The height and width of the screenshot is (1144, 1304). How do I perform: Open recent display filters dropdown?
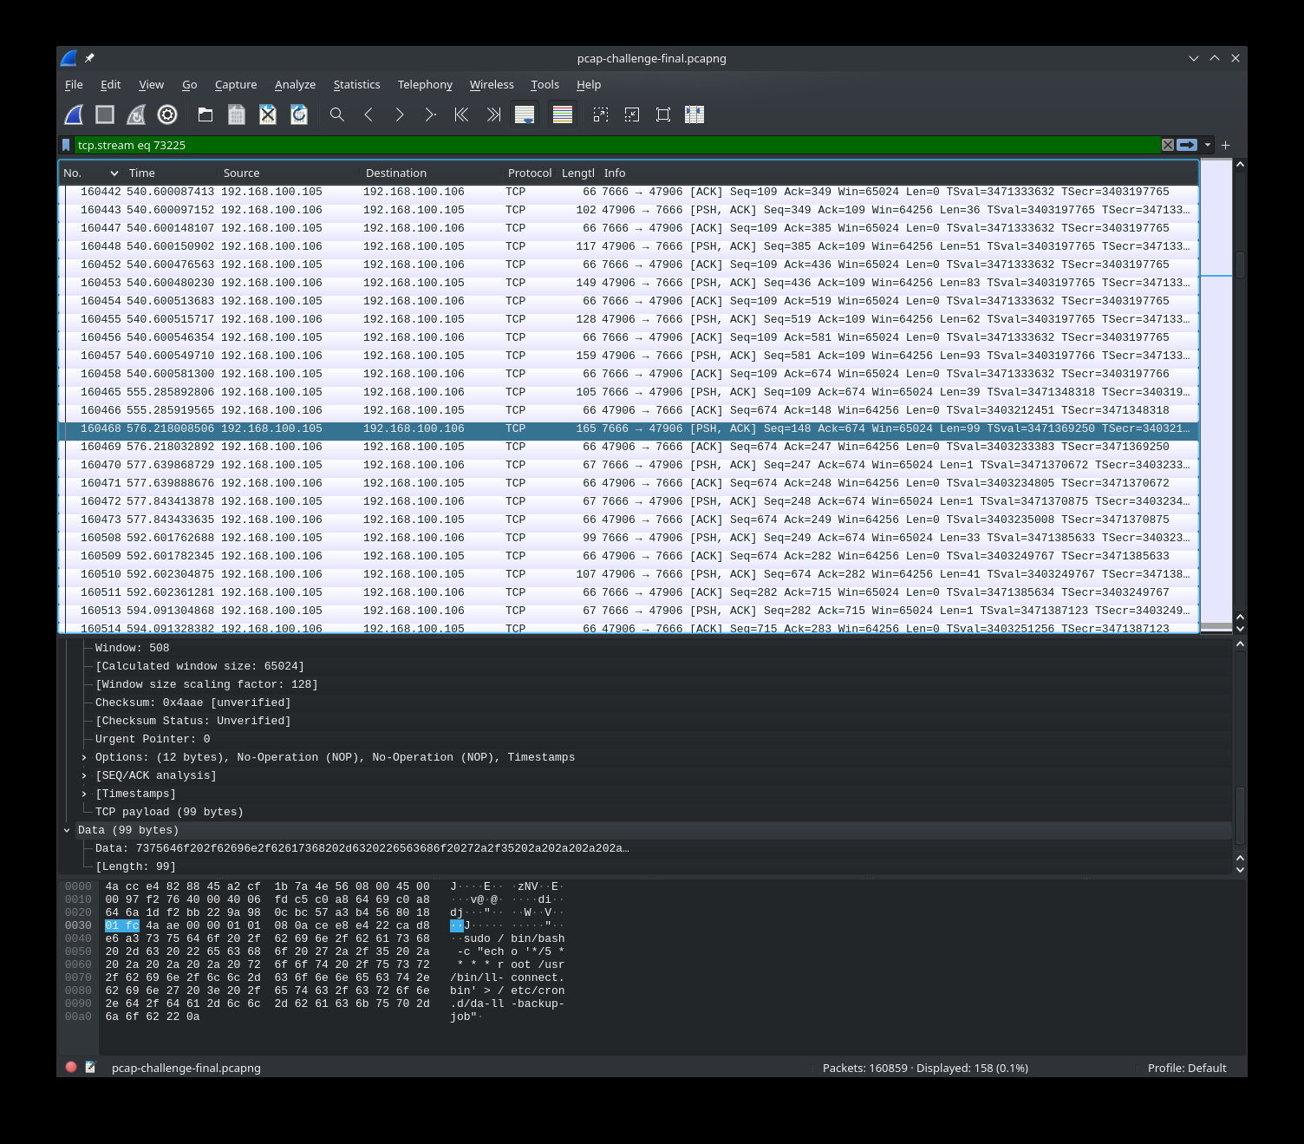(1207, 145)
